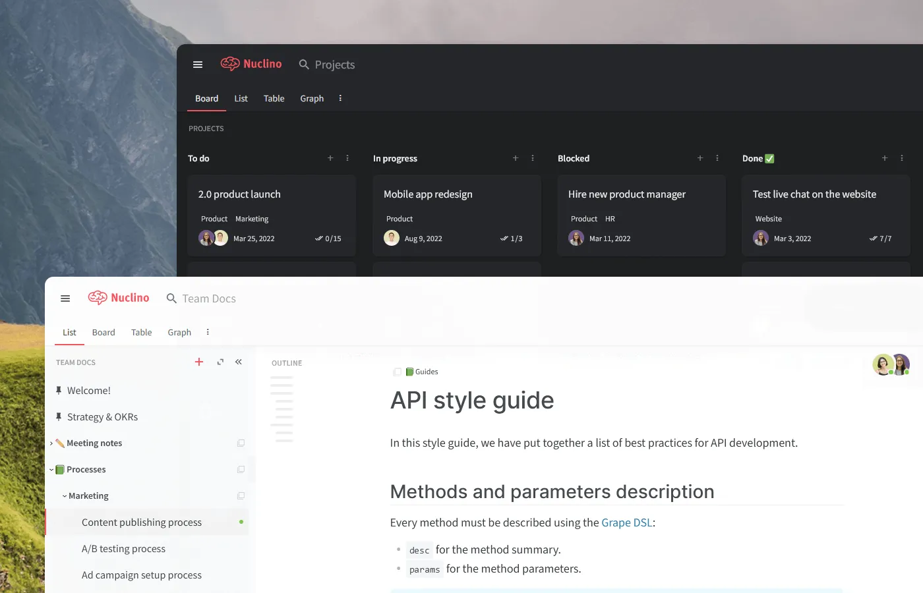Switch to List tab in Projects window
Screen dimensions: 923x593
[241, 98]
